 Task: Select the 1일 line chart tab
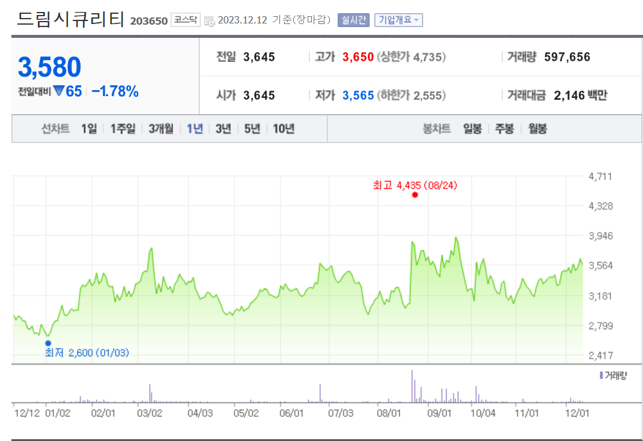[x=89, y=129]
